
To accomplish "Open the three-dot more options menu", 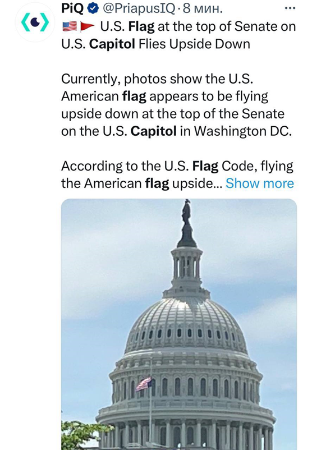I will tap(290, 8).
